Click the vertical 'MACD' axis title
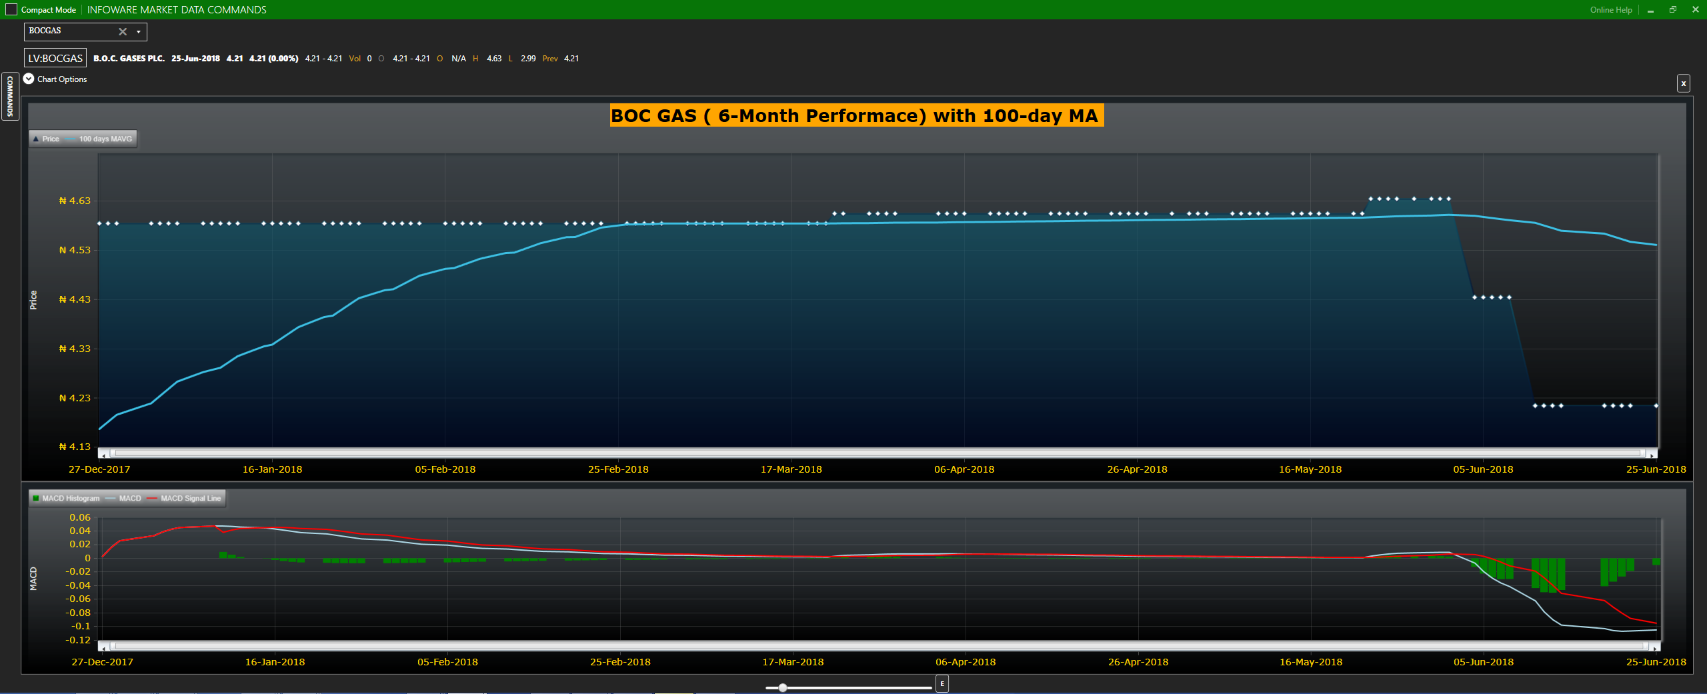 tap(33, 579)
